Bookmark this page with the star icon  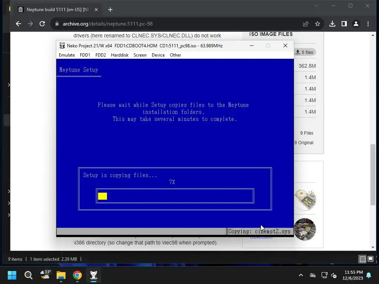(317, 24)
